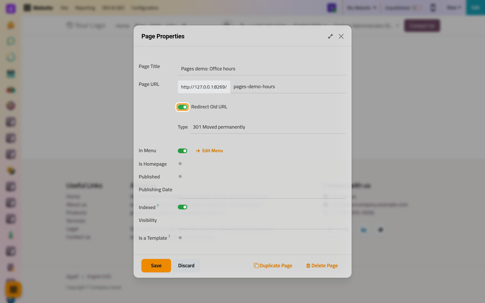Viewport: 485px width, 303px height.
Task: Save the page properties
Action: [x=156, y=266]
